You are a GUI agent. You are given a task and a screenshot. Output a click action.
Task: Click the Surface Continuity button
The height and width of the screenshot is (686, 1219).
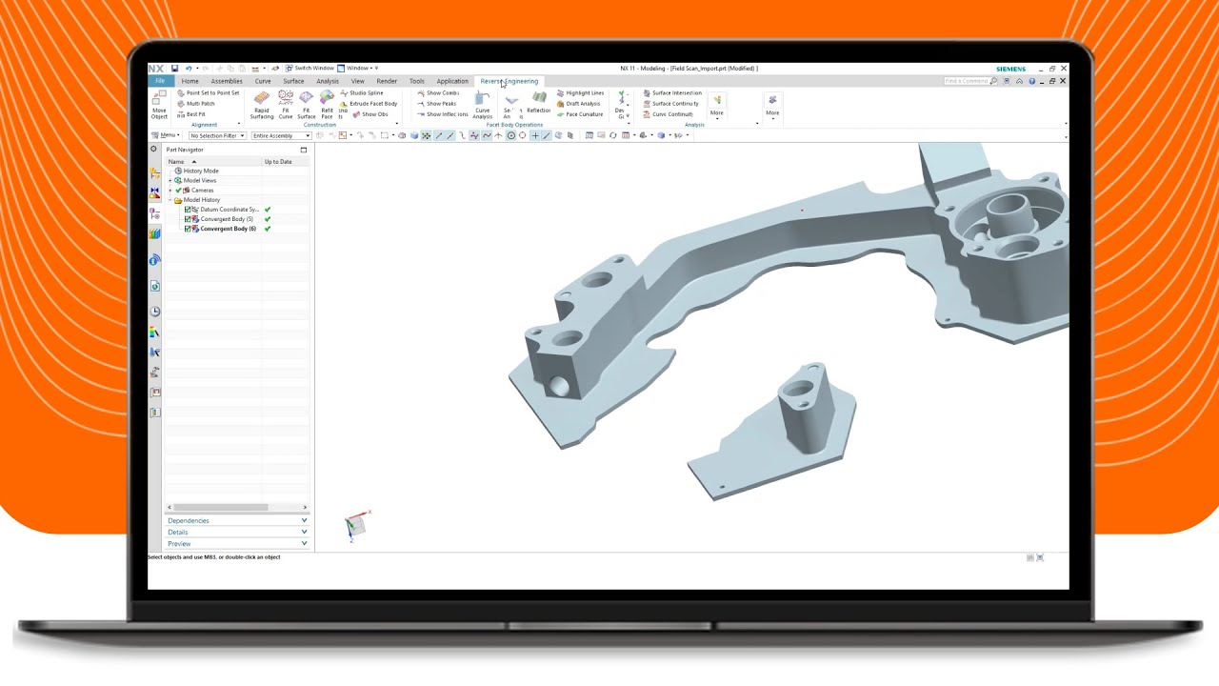[671, 104]
